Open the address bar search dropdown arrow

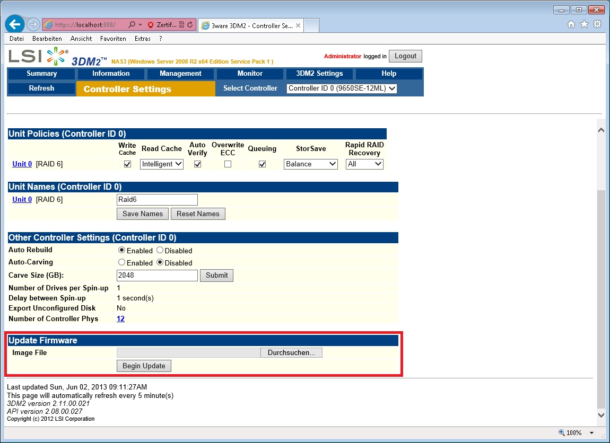click(140, 24)
